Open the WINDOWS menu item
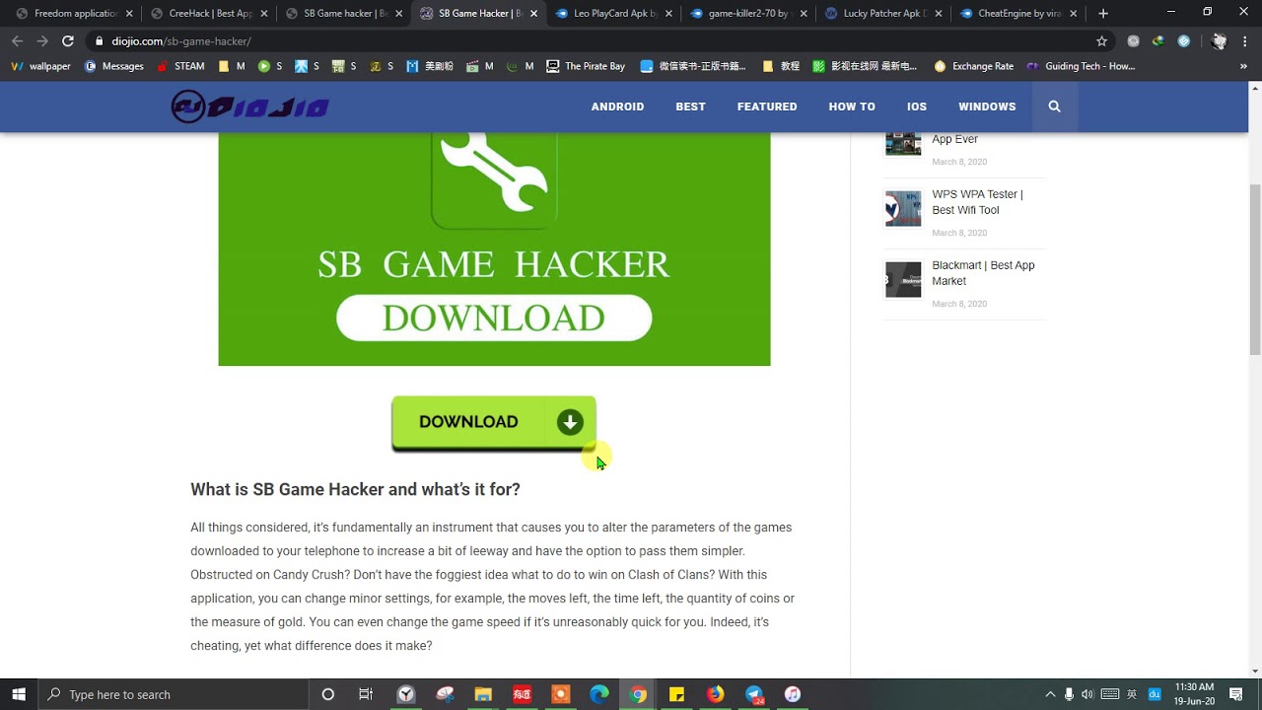 [987, 106]
